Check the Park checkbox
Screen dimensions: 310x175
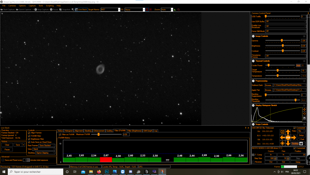tap(299, 140)
